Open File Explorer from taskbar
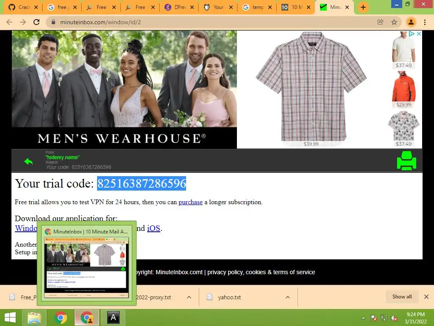This screenshot has height=326, width=434. [34, 318]
